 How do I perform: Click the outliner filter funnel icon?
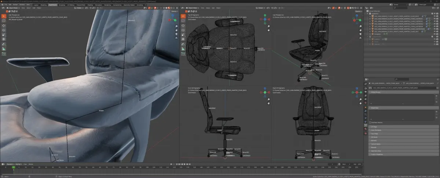(433, 8)
